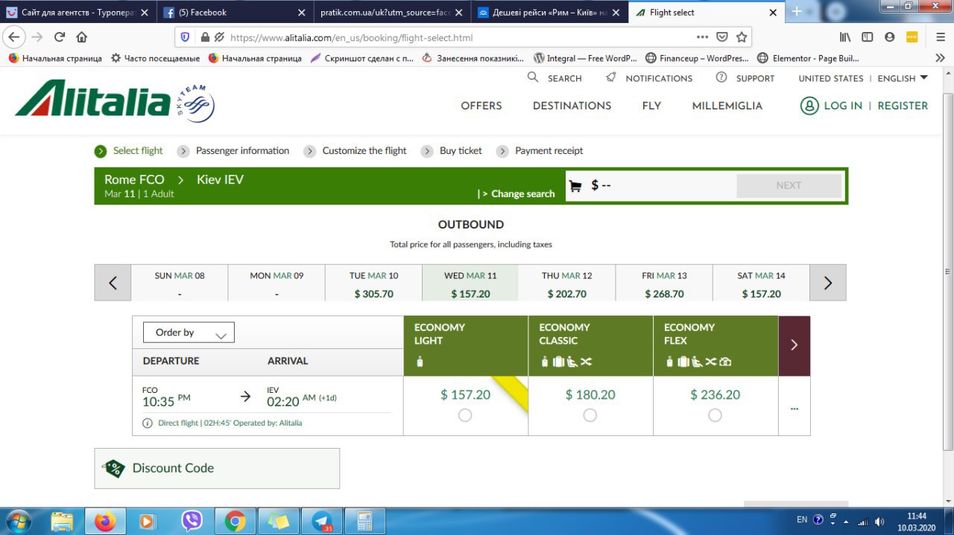Open the Destinations menu
Screen dimensions: 954x535
(572, 106)
